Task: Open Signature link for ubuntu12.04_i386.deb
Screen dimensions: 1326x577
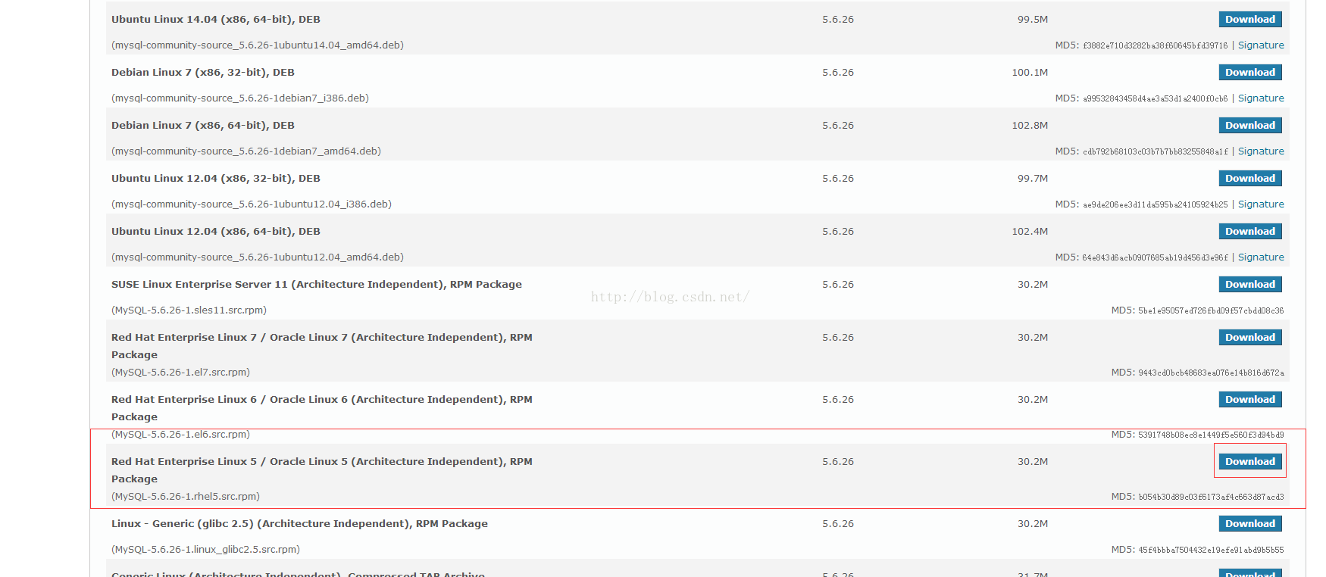Action: pos(1261,204)
